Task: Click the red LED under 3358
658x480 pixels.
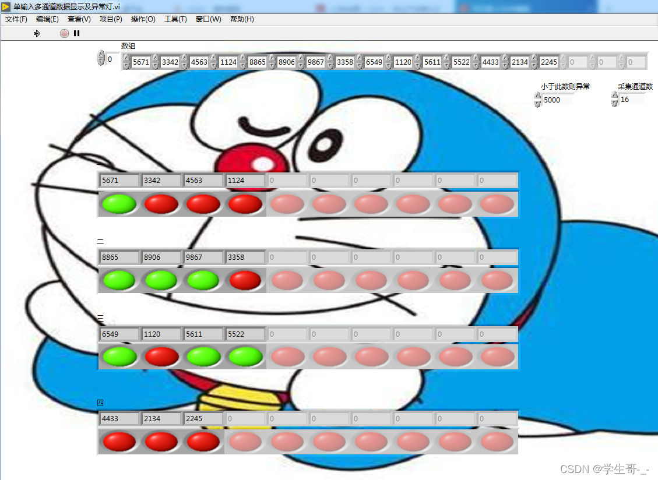Action: click(x=245, y=280)
